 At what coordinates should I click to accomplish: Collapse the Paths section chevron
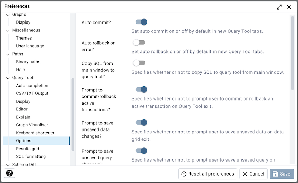point(8,54)
